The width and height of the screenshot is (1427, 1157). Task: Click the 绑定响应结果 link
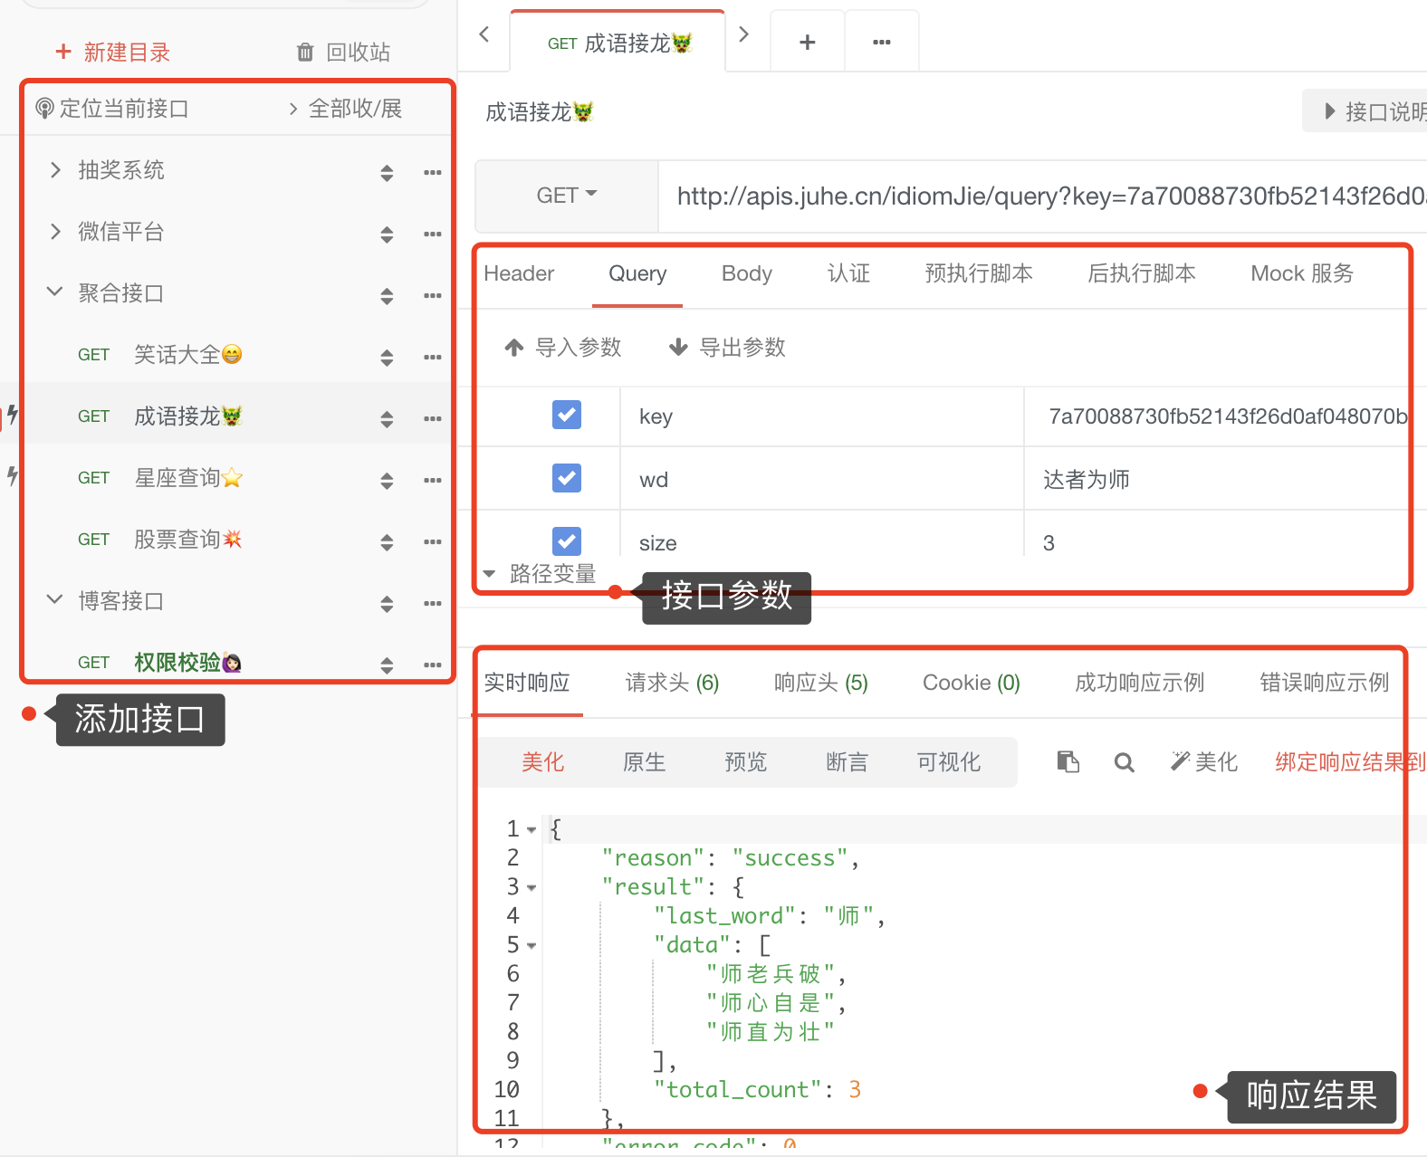1351,762
